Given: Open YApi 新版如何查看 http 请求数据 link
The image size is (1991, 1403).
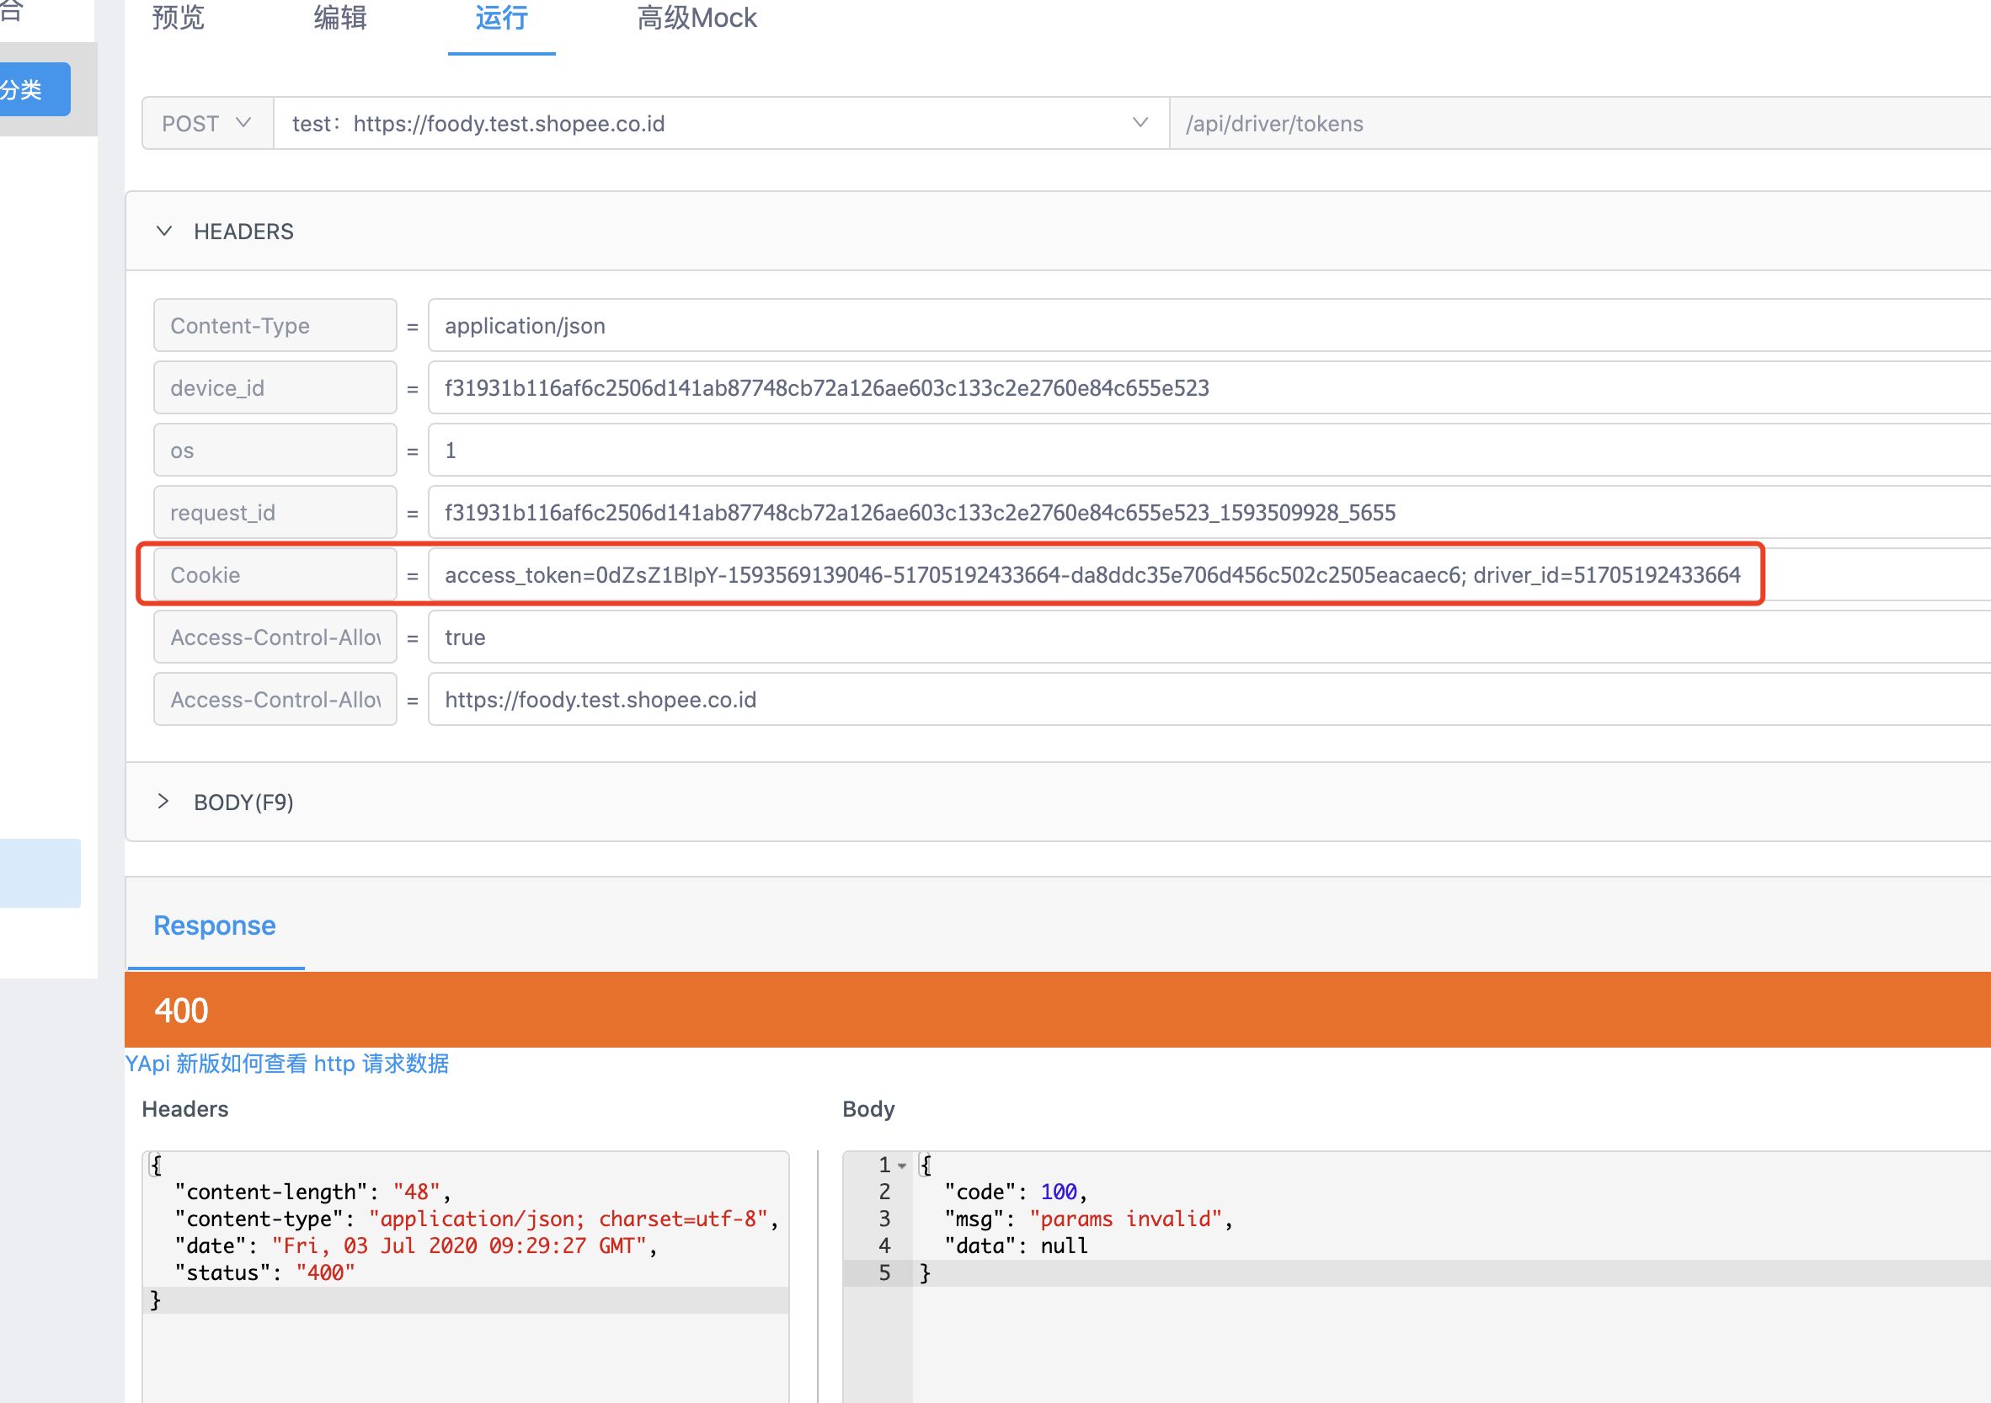Looking at the screenshot, I should pyautogui.click(x=287, y=1064).
